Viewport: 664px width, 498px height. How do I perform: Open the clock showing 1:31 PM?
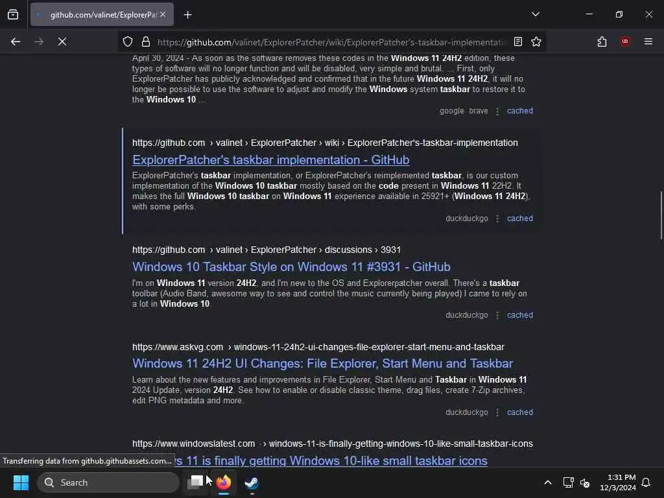click(617, 482)
